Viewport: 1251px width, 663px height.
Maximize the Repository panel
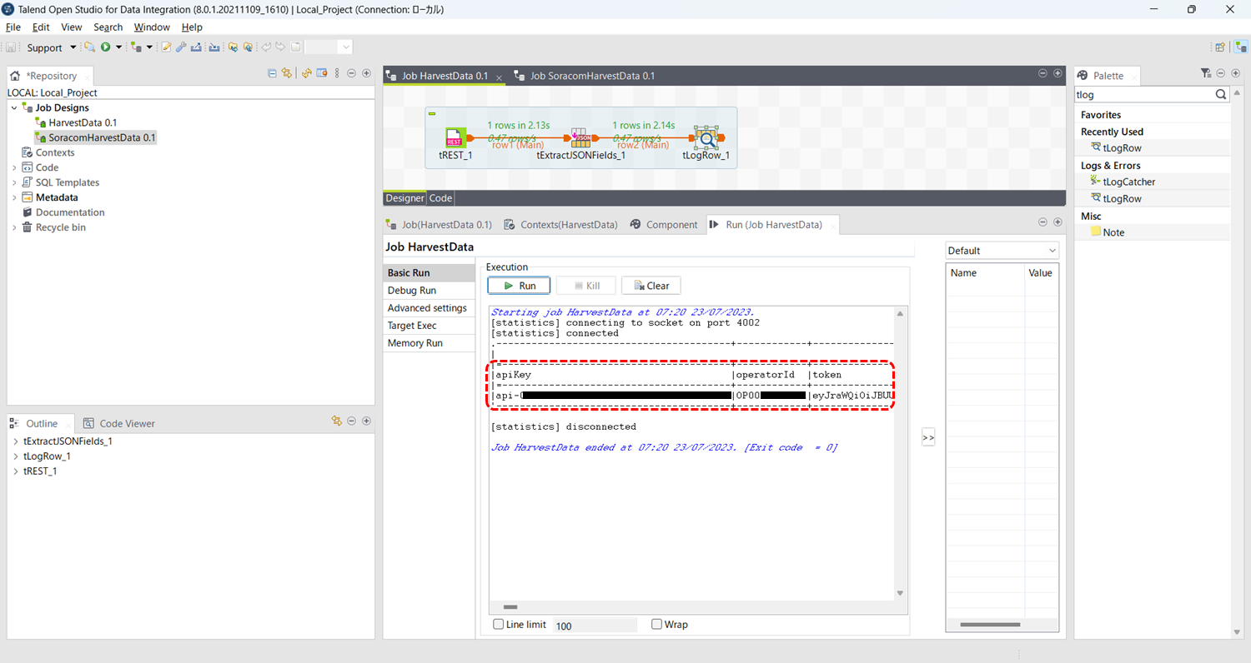366,73
